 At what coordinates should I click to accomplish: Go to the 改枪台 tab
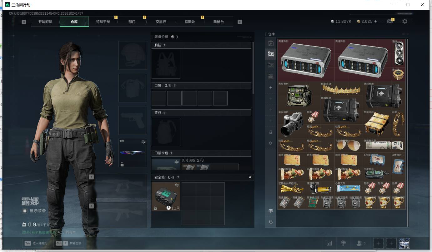219,22
